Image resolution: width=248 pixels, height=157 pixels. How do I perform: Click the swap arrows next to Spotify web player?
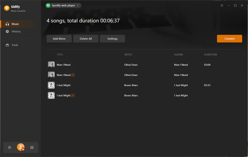[x=78, y=6]
